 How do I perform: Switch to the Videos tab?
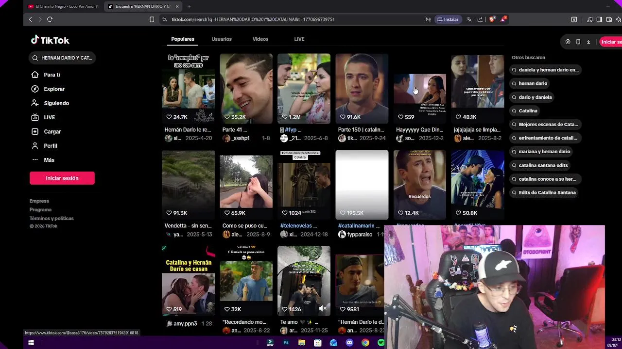(x=260, y=39)
